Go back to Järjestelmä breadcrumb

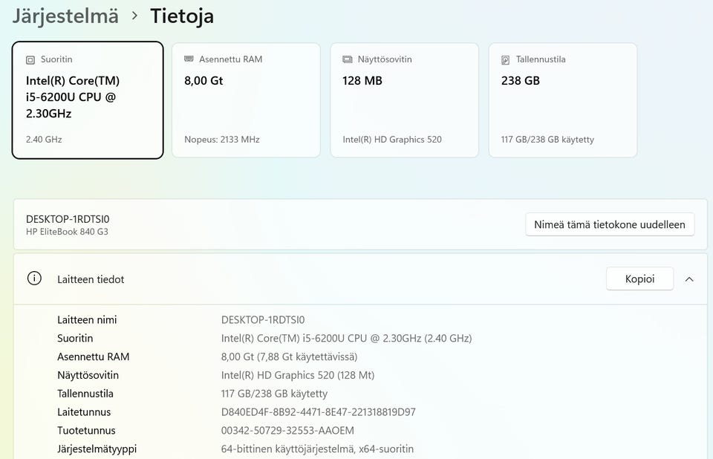pyautogui.click(x=65, y=16)
